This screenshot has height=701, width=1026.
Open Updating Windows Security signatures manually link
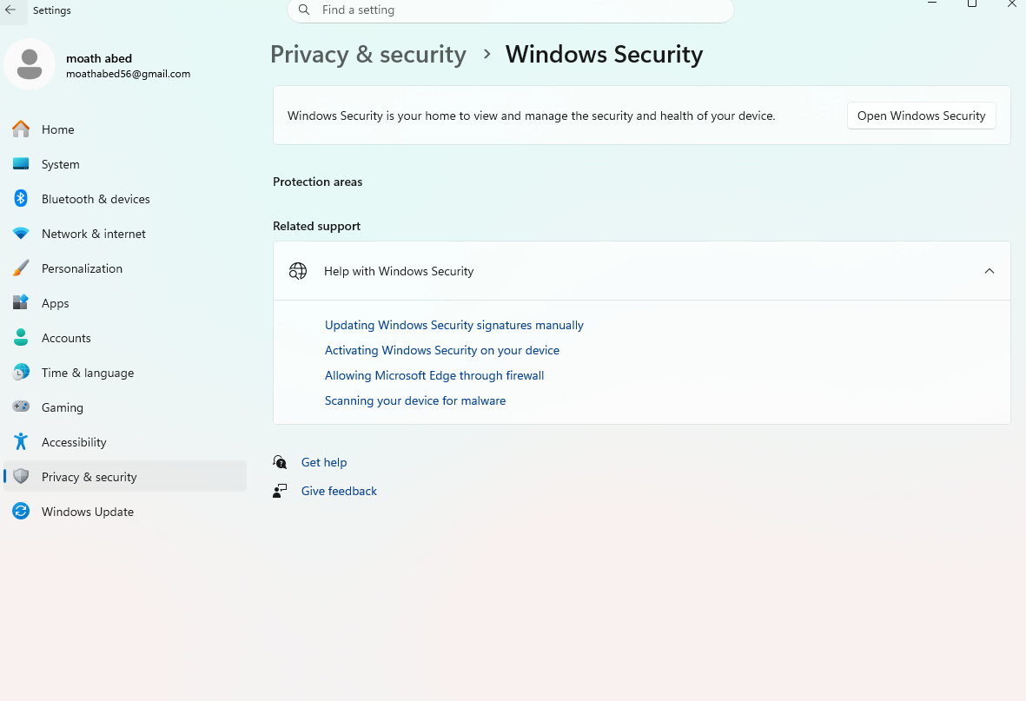[454, 325]
